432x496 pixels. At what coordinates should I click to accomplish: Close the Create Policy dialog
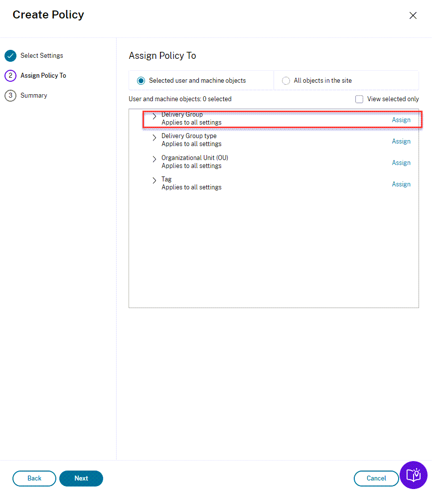click(413, 15)
